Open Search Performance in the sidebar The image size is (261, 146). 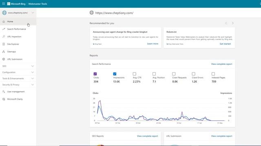[x=18, y=29]
